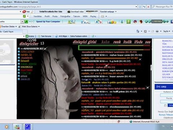This screenshot has height=130, width=173.
Task: Open the Takvim toolbar item
Action: (x=76, y=16)
